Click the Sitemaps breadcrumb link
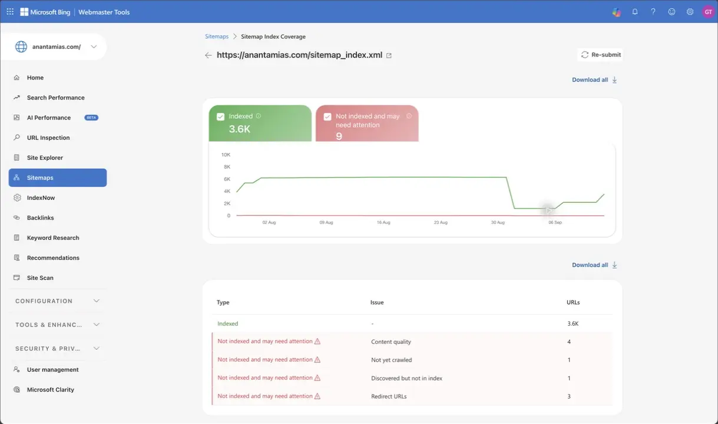 click(x=217, y=36)
